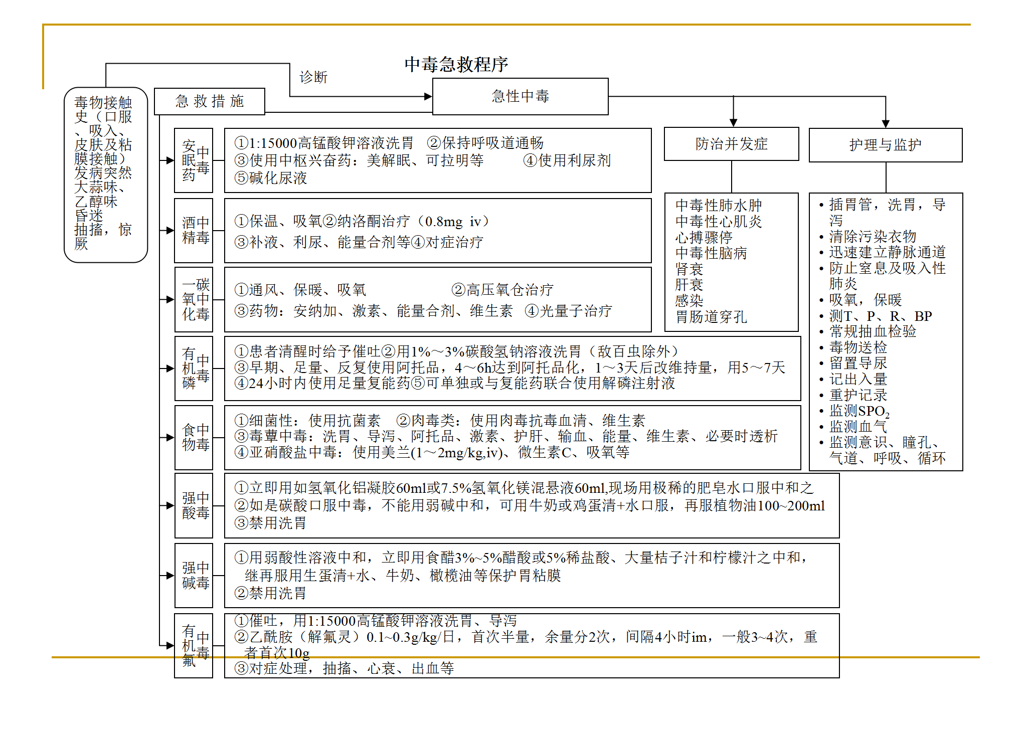1031x730 pixels.
Task: Click text ①1:15000高锰酸钾溶液洗胃
Action: click(x=324, y=143)
